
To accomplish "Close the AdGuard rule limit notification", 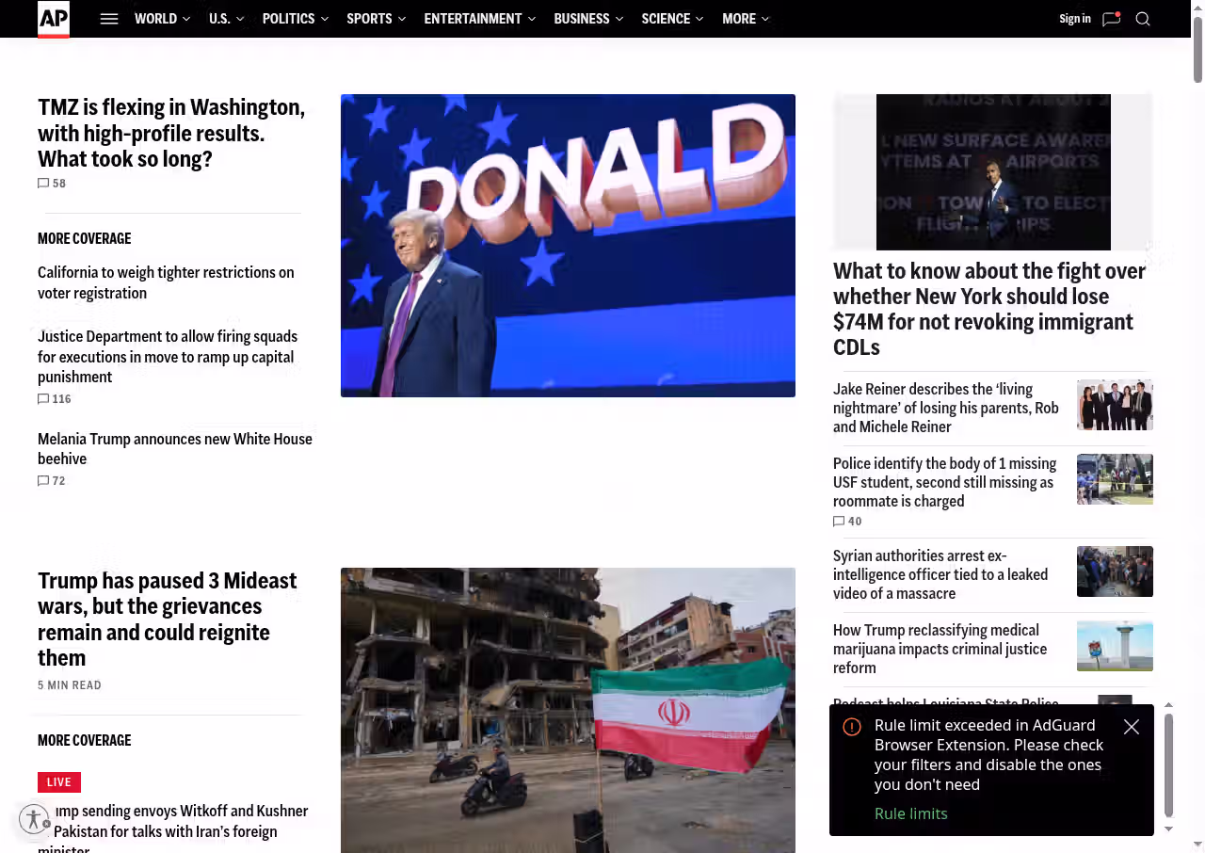I will click(x=1132, y=727).
